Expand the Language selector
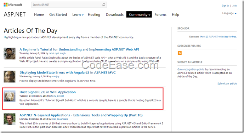The width and height of the screenshot is (244, 133). pos(229,13)
